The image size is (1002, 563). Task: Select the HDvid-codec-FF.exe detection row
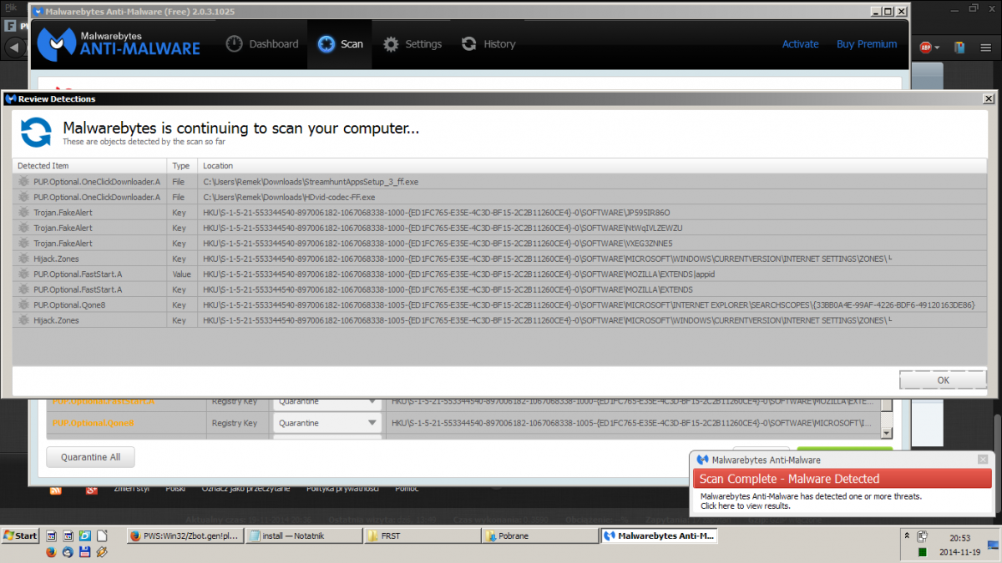click(x=499, y=197)
